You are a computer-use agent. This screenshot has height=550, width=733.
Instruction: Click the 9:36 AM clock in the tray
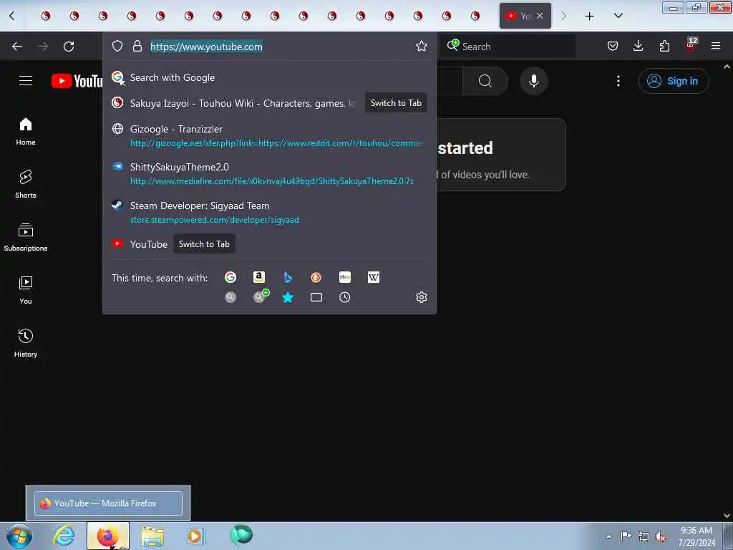[x=696, y=531]
